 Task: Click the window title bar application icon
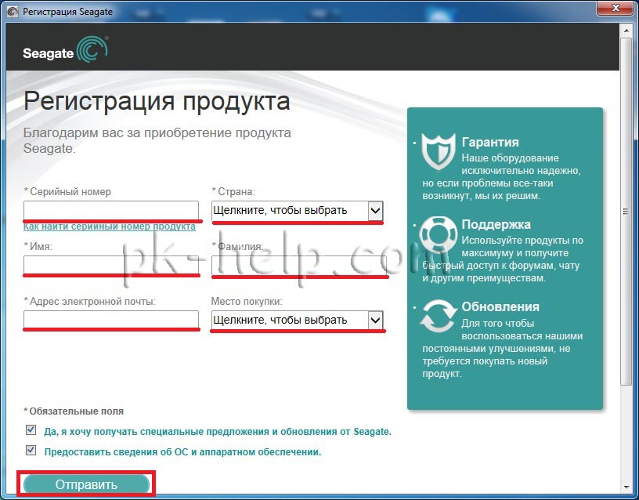(13, 12)
